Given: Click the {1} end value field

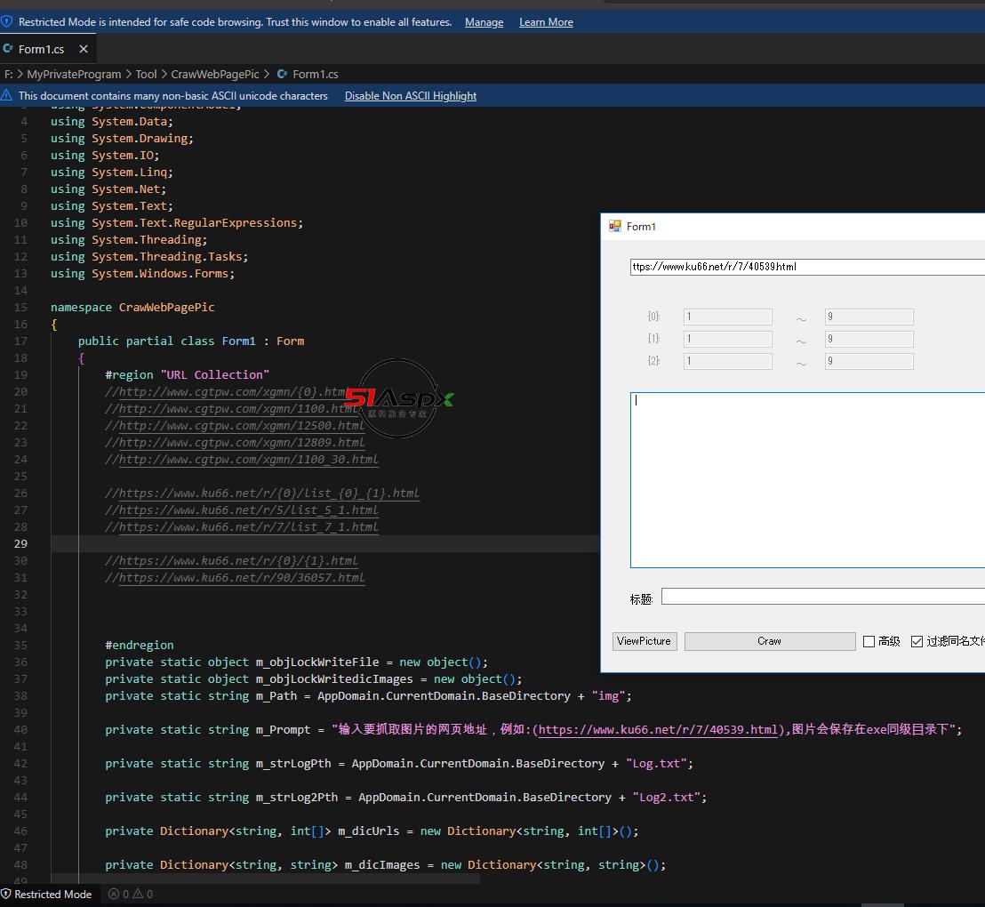Looking at the screenshot, I should coord(869,340).
